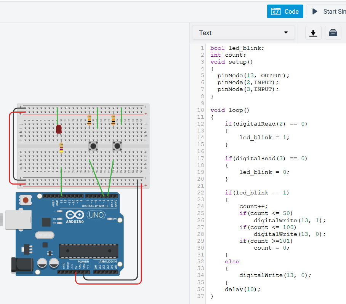346x304 pixels.
Task: Click 'count++;' code line
Action: click(x=253, y=207)
